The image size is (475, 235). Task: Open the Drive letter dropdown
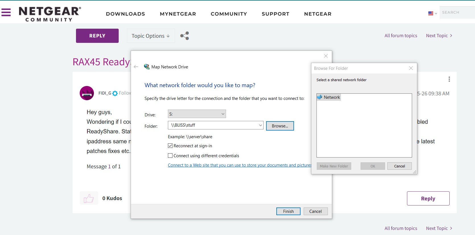pyautogui.click(x=197, y=114)
